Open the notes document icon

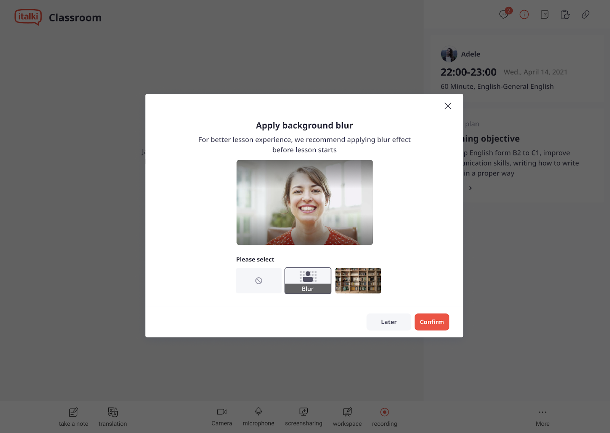(x=544, y=14)
